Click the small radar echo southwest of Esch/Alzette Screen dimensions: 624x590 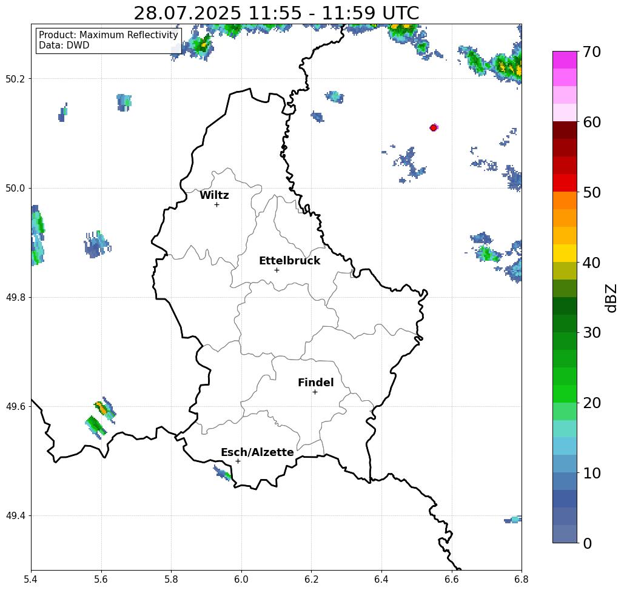point(222,472)
